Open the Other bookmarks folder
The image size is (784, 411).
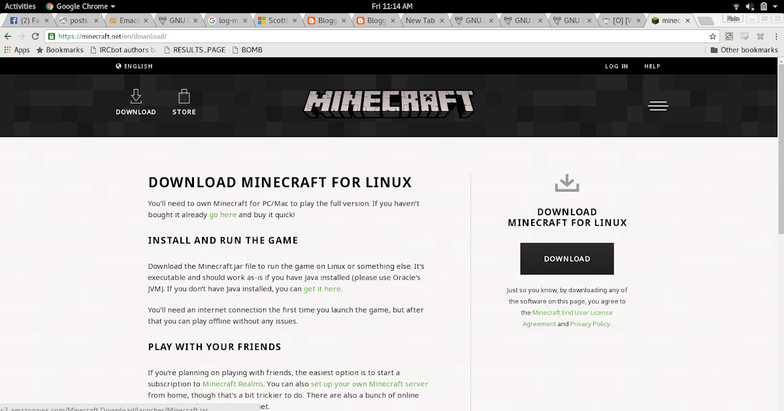(x=743, y=50)
